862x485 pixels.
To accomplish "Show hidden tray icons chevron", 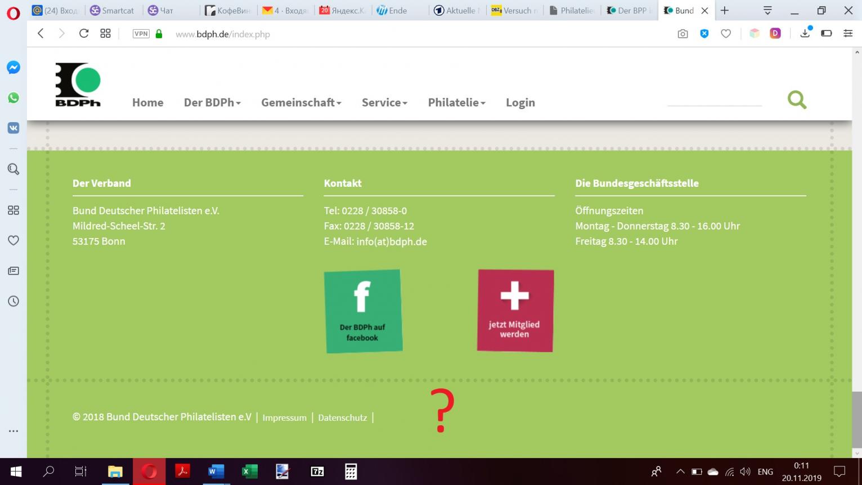I will tap(680, 471).
